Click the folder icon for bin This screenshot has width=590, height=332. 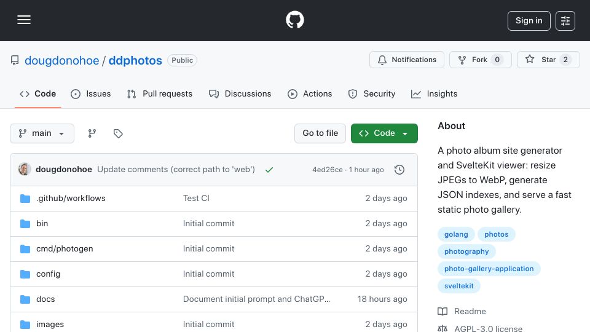25,224
